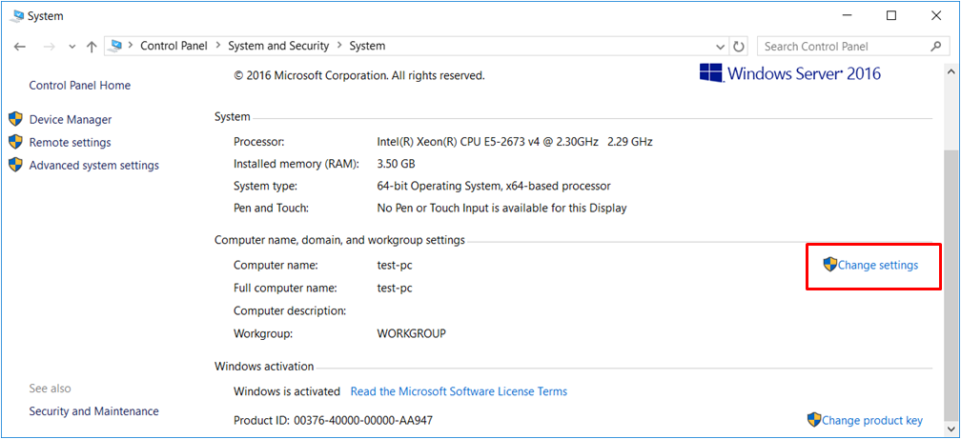The height and width of the screenshot is (439, 961).
Task: Open Security and Maintenance
Action: coord(93,411)
